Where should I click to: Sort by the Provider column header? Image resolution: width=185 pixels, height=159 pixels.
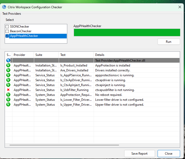[23, 55]
